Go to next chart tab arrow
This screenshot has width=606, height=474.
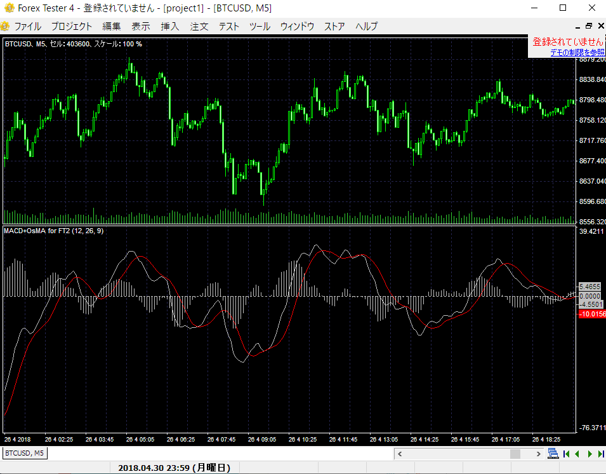click(590, 454)
